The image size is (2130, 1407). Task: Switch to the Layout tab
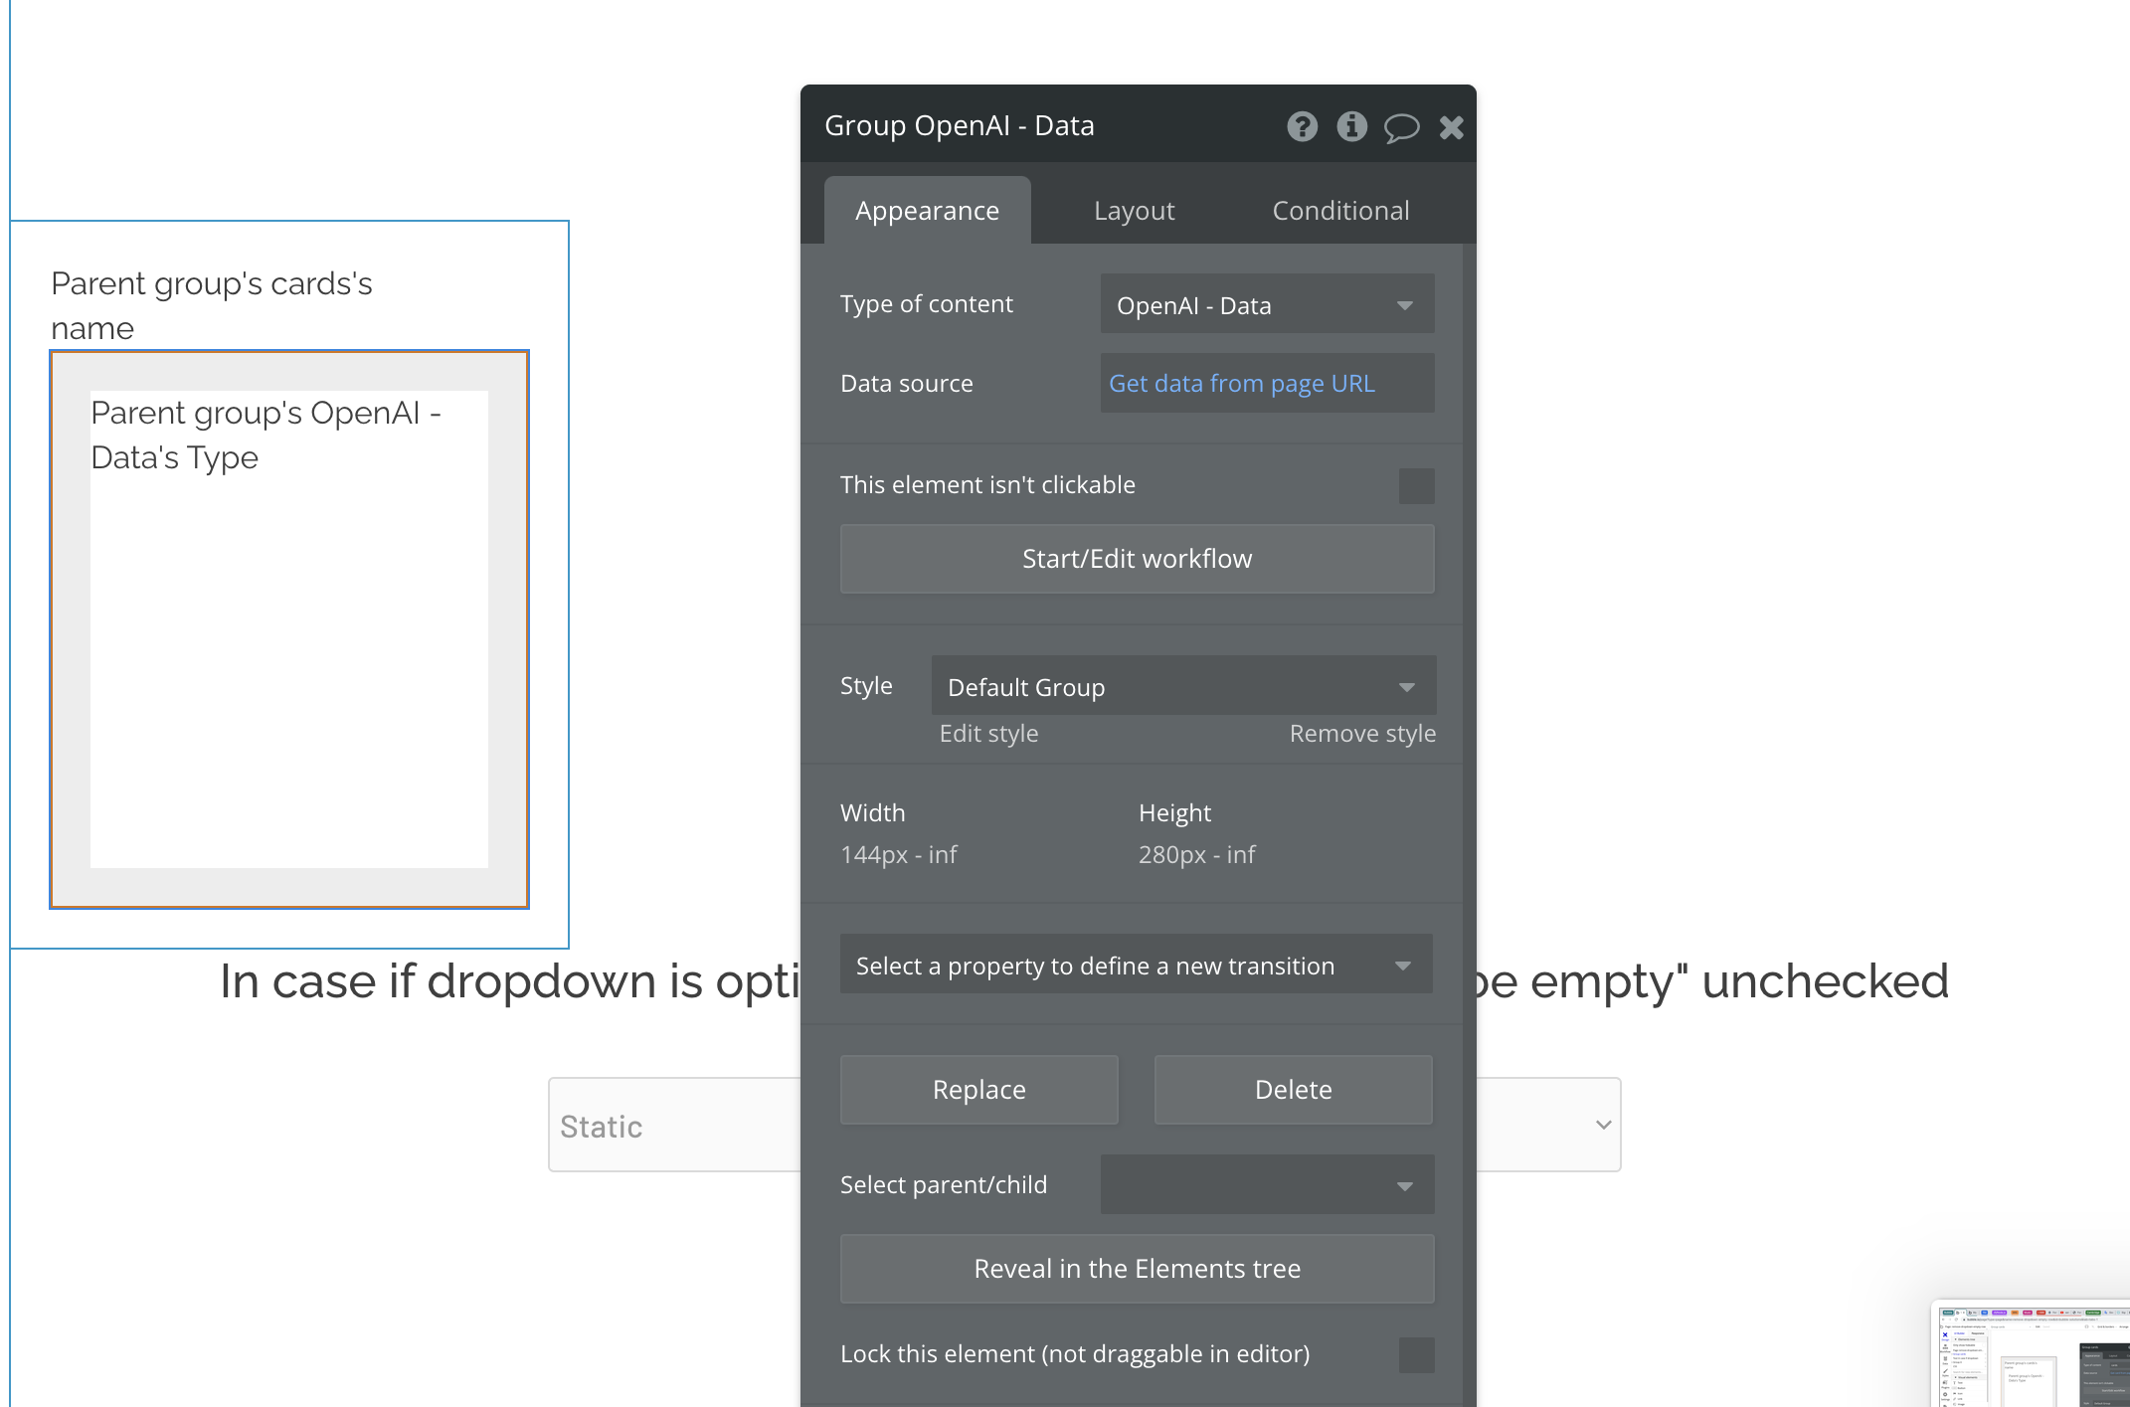pyautogui.click(x=1134, y=211)
